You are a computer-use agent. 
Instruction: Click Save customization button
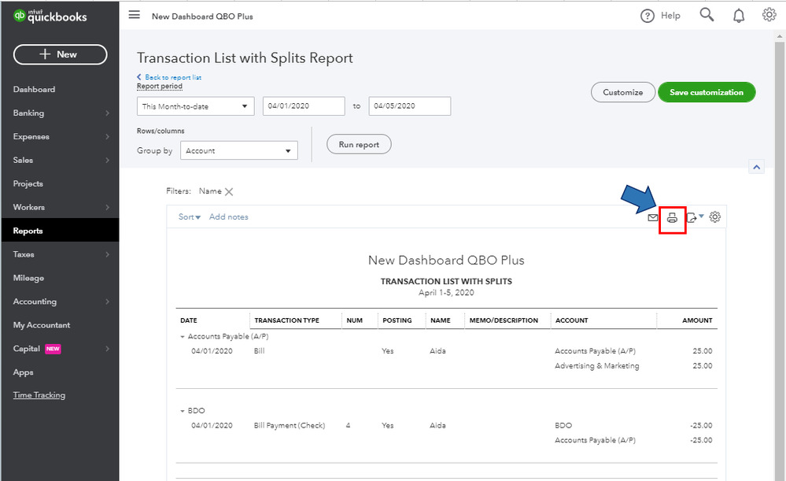pyautogui.click(x=706, y=92)
